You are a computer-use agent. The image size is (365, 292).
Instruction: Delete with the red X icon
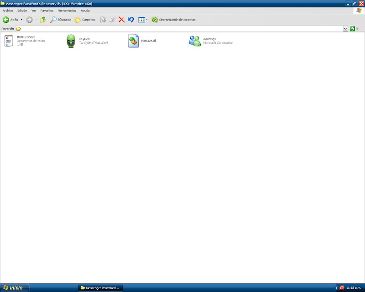click(x=121, y=20)
